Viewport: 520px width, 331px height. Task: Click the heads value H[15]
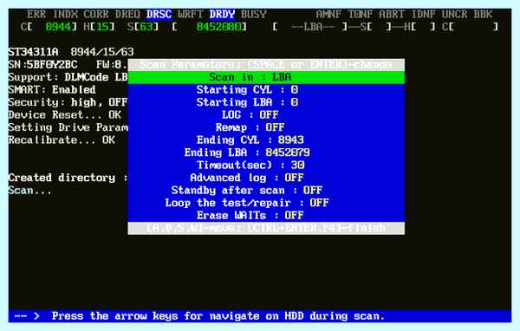coord(99,27)
